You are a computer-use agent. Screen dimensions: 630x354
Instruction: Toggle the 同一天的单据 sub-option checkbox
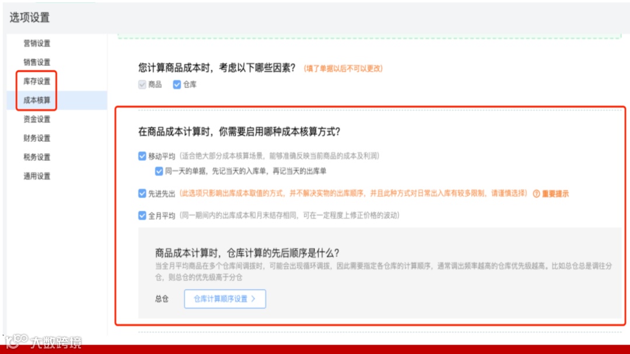click(159, 171)
